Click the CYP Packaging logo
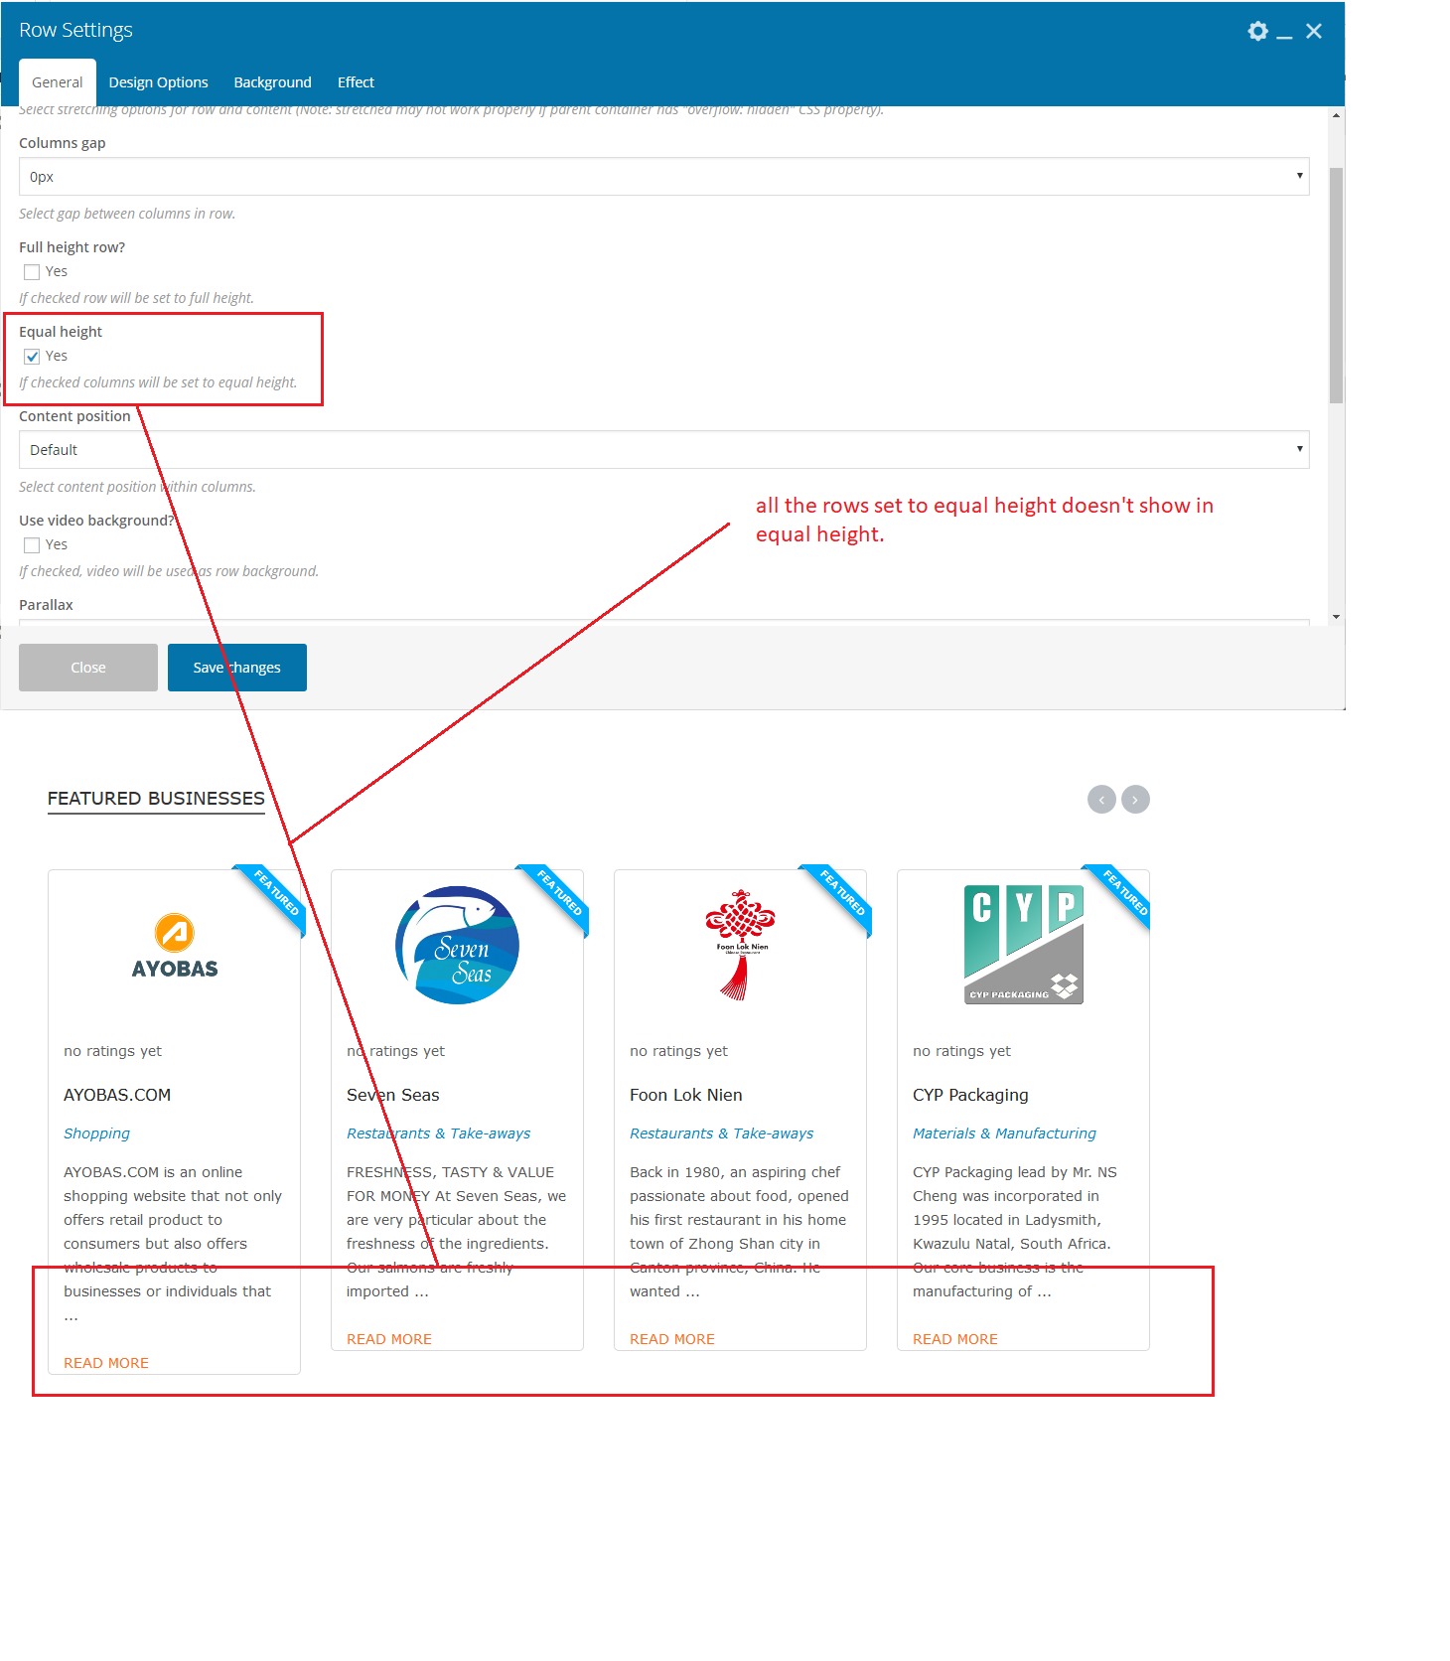 click(1023, 945)
